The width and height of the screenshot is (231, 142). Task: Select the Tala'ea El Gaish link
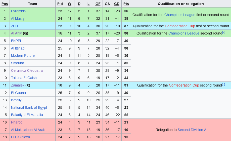tap(24, 78)
